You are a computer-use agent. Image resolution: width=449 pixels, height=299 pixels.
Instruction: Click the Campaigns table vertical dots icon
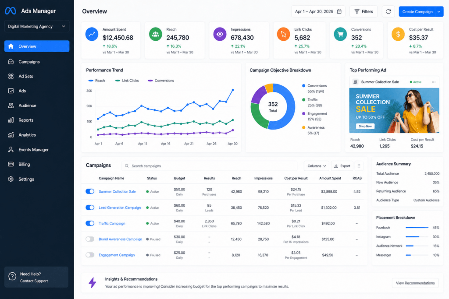[359, 166]
